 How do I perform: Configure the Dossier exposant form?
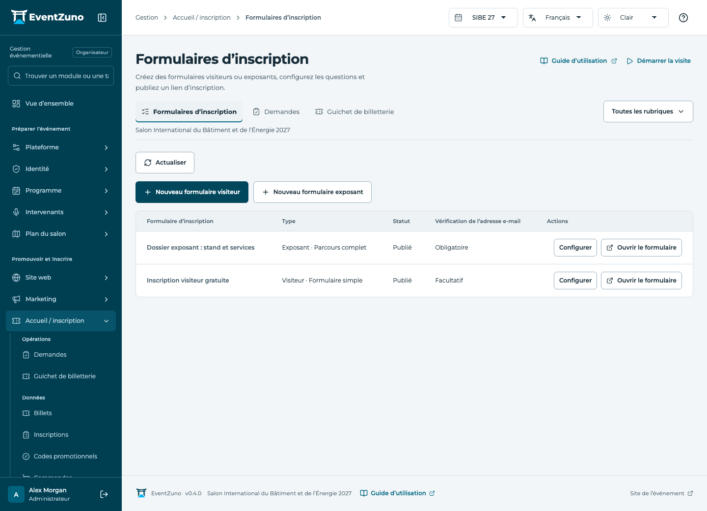pyautogui.click(x=575, y=248)
